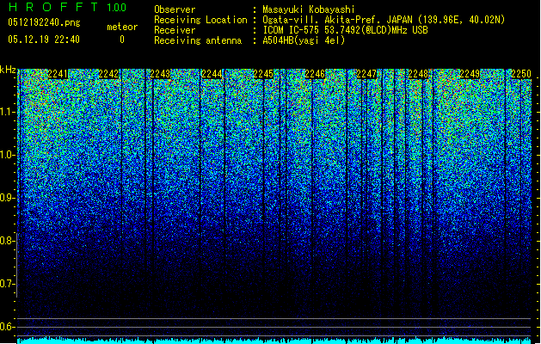This screenshot has height=344, width=541.
Task: Click the 2245 time marker
Action: pyautogui.click(x=263, y=74)
